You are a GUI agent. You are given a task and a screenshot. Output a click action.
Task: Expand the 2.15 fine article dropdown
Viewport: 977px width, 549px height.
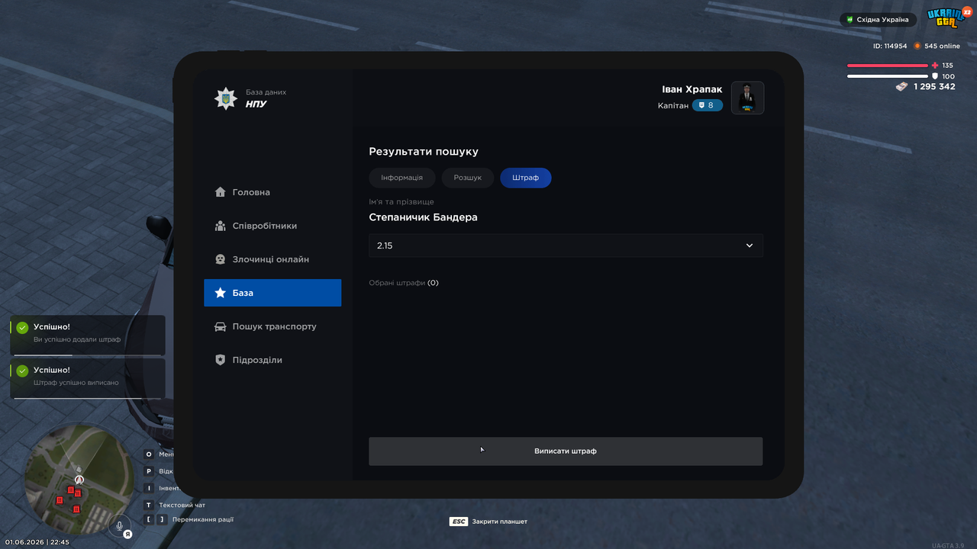[566, 246]
